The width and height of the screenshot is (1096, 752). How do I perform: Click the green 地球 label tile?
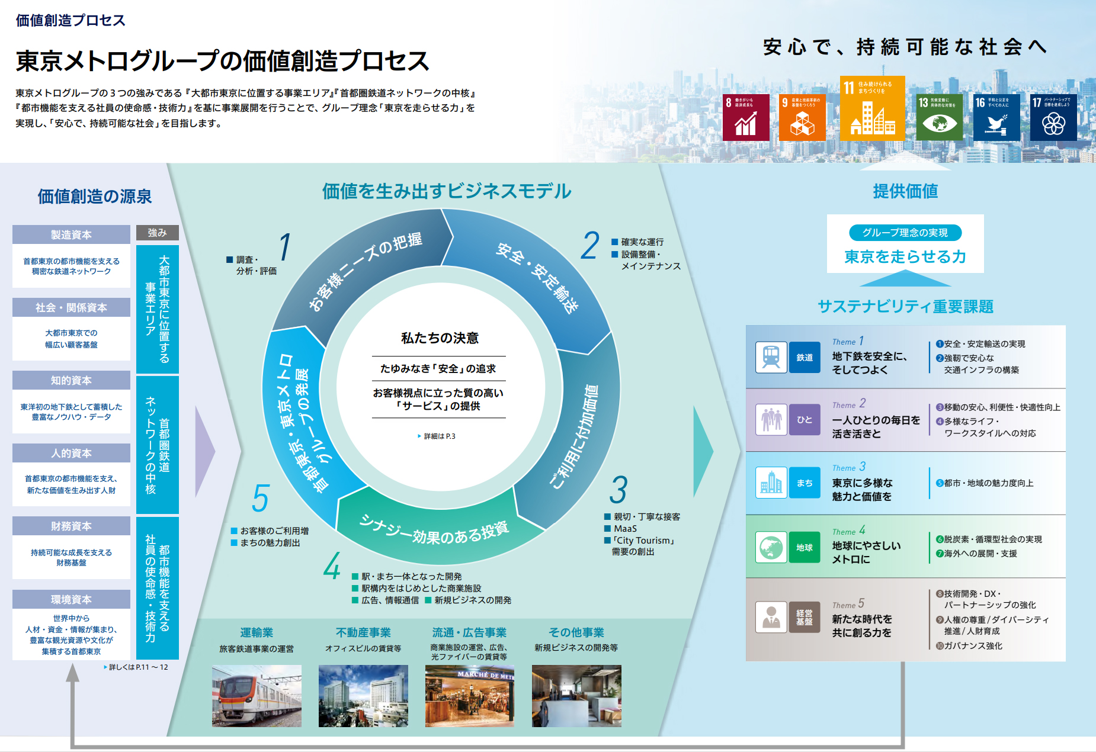tap(805, 547)
